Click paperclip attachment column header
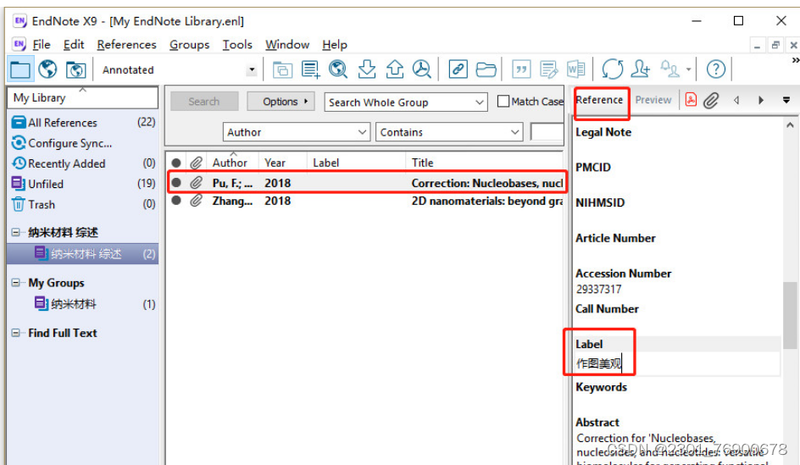 pos(196,163)
